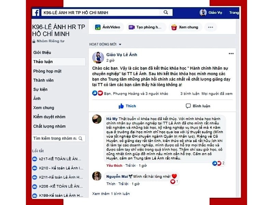The image size is (273, 205).
Task: Open the 3 bình luận comment list
Action: 190,94
